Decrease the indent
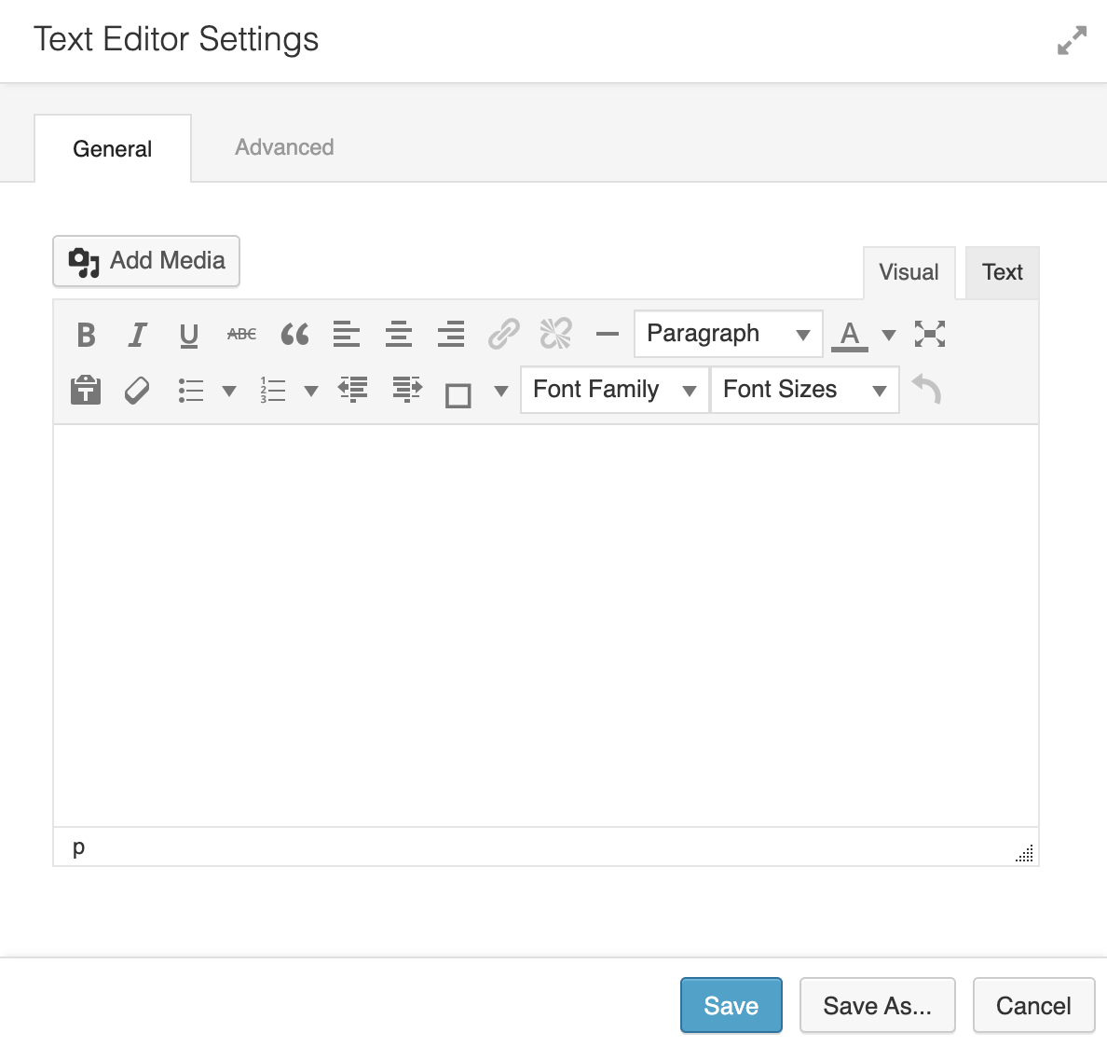The height and width of the screenshot is (1046, 1107). [x=353, y=389]
